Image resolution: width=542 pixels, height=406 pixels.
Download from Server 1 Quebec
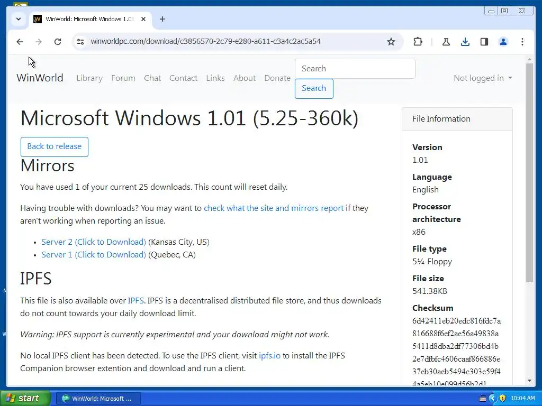coord(93,255)
